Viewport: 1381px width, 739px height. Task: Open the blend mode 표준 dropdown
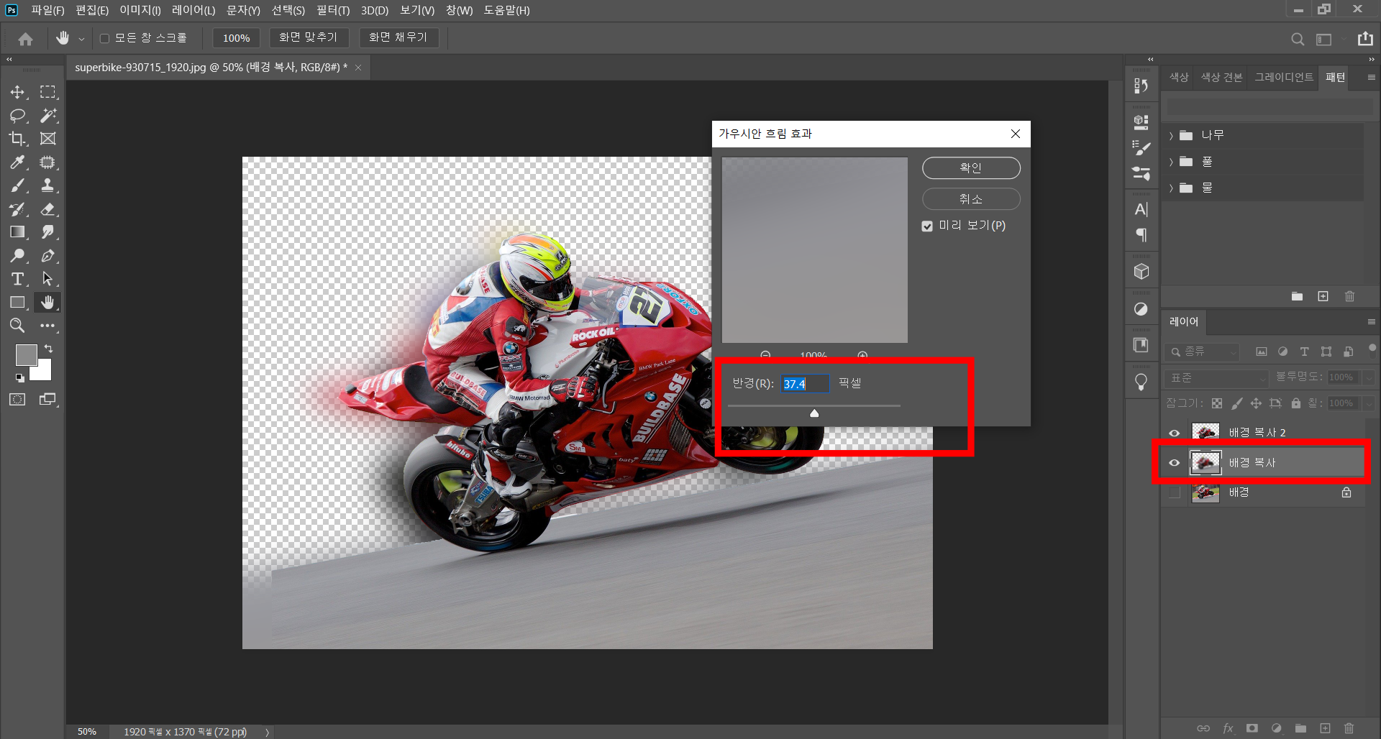[1216, 377]
